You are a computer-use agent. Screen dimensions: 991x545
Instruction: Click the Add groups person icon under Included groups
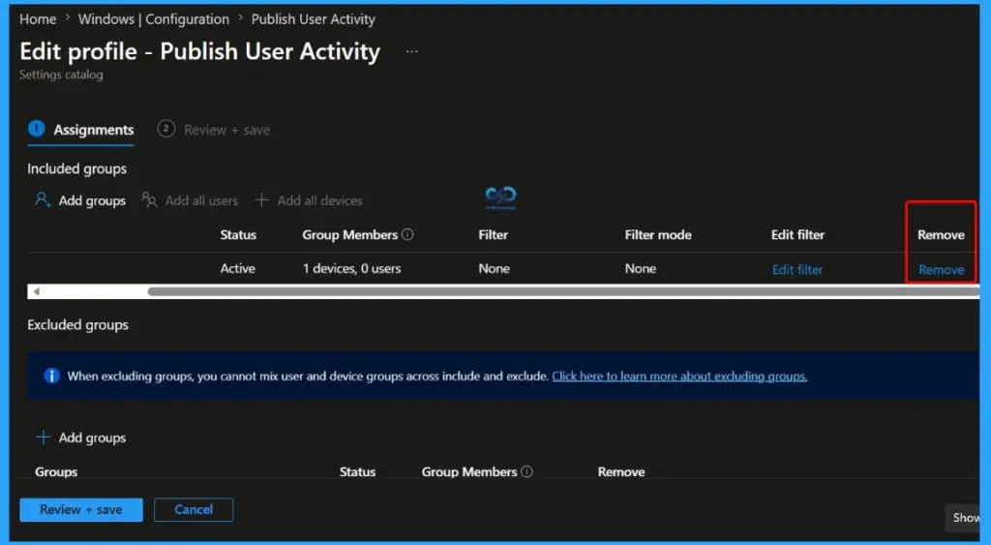(43, 199)
